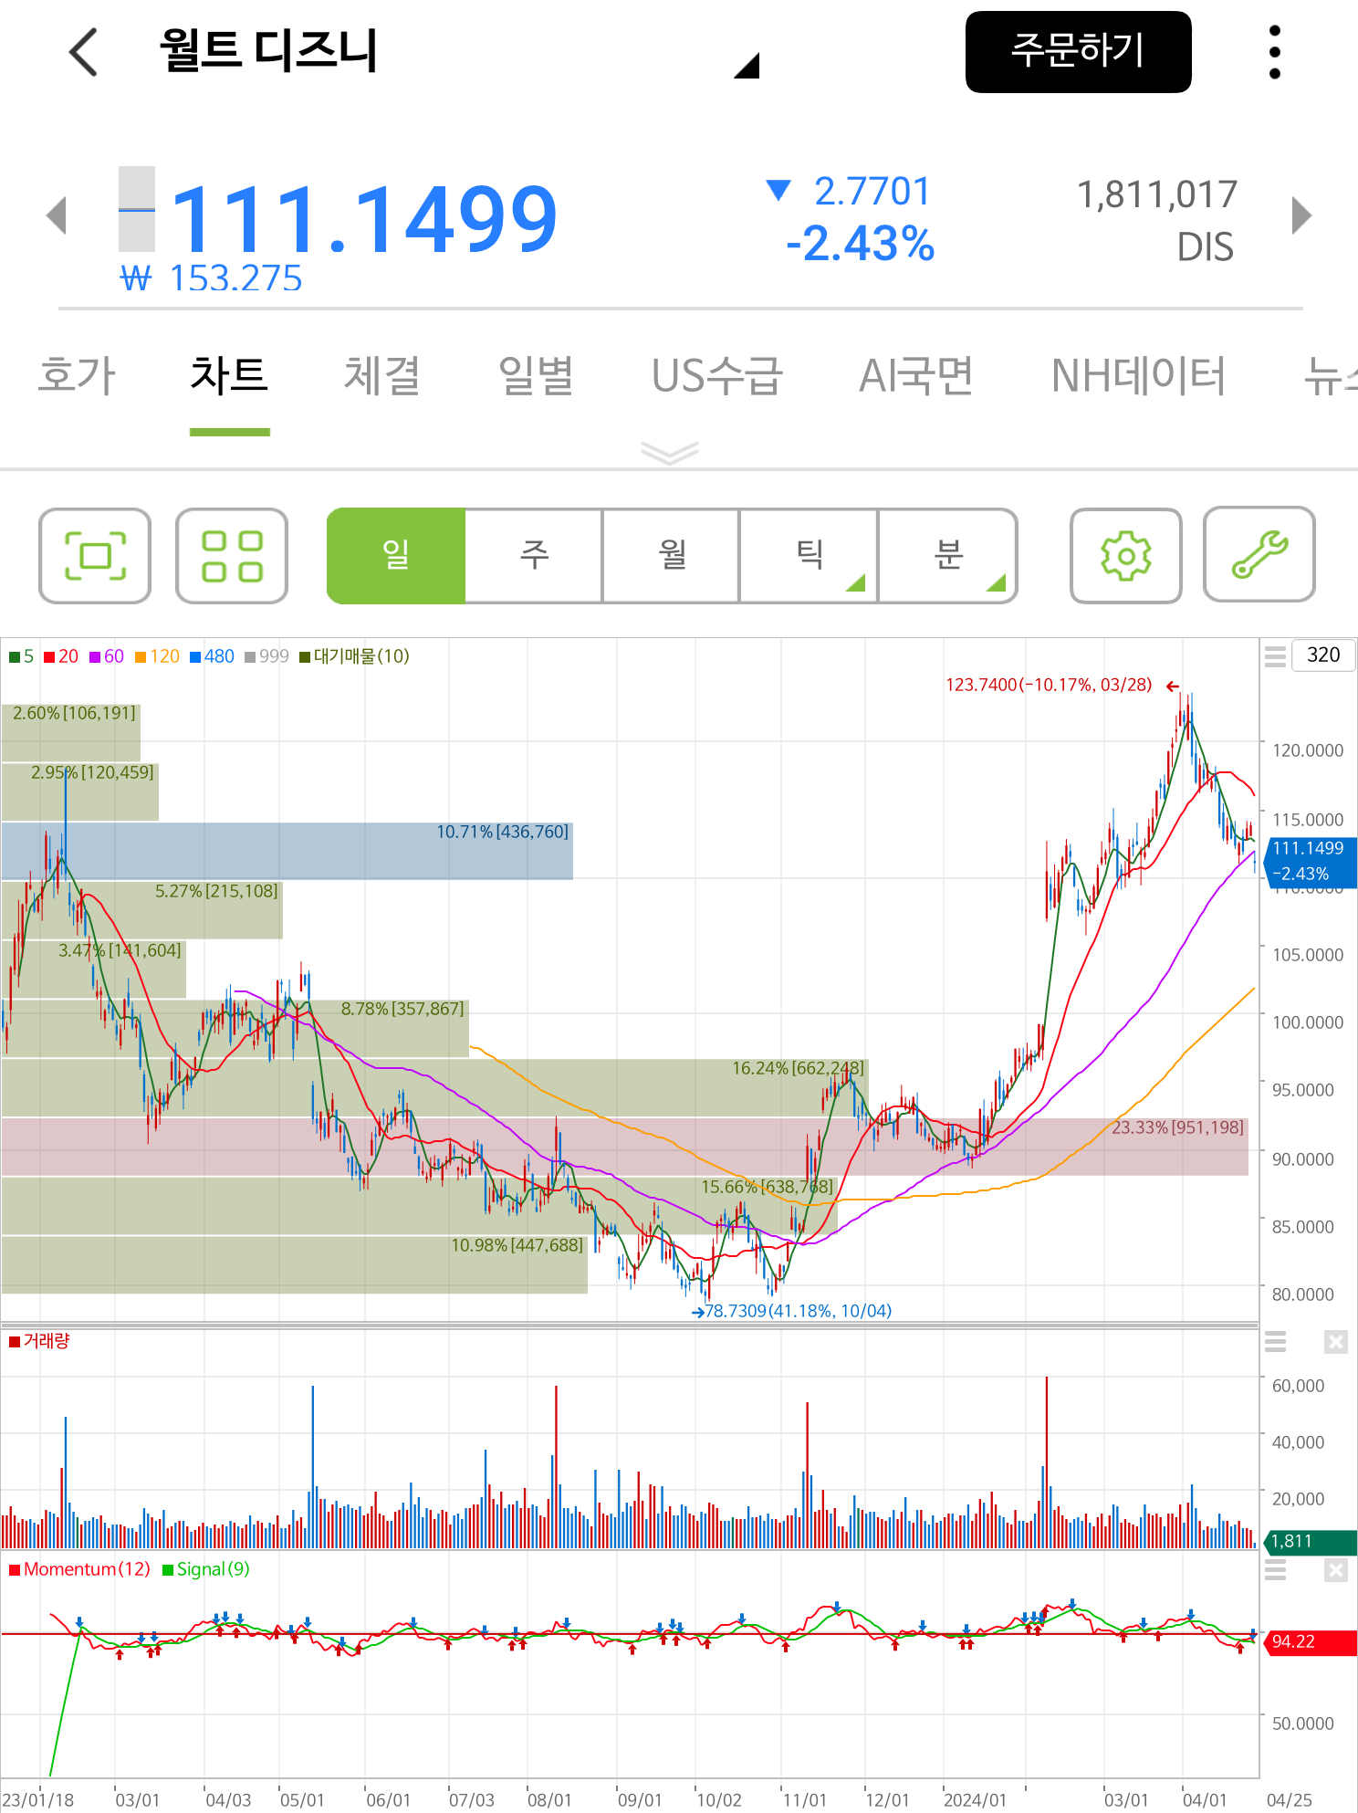This screenshot has height=1813, width=1358.
Task: Switch to the 호가 tab
Action: point(77,375)
